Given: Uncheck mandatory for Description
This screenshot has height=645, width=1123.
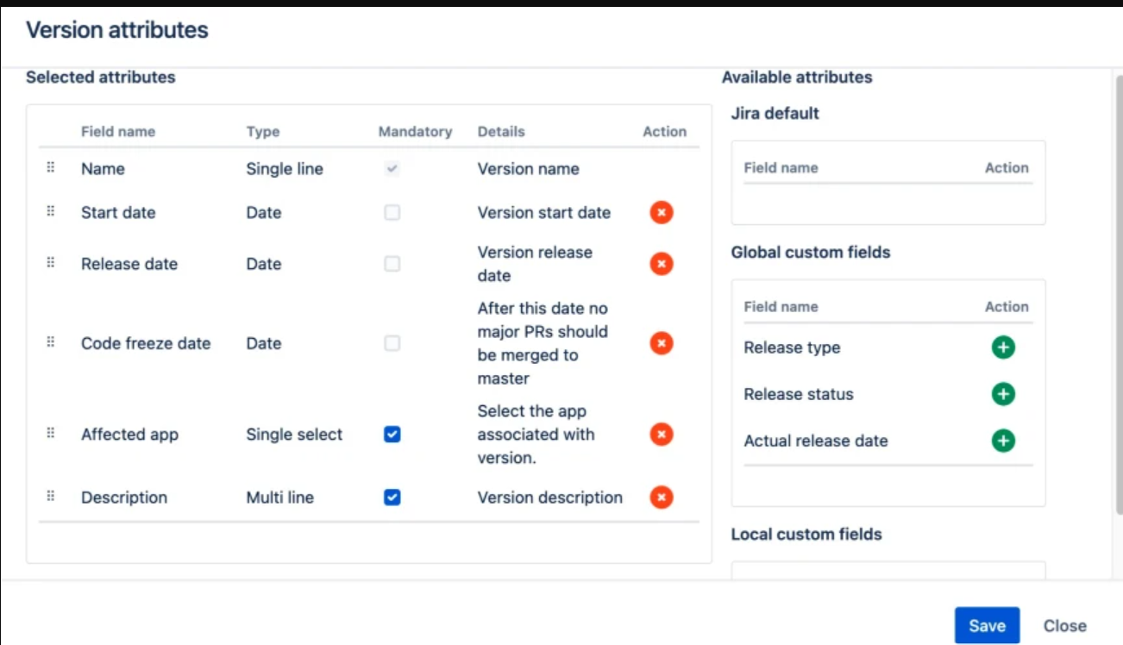Looking at the screenshot, I should pos(392,498).
